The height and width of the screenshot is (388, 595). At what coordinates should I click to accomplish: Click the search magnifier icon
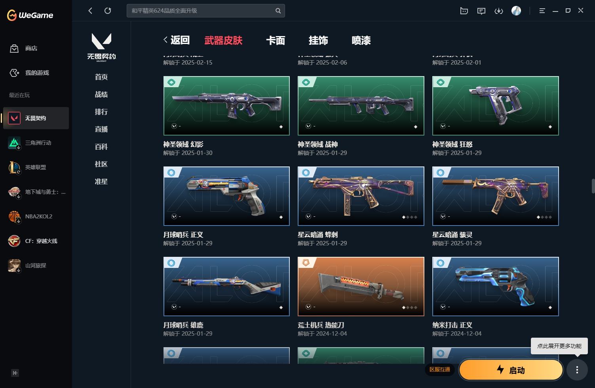click(x=278, y=11)
